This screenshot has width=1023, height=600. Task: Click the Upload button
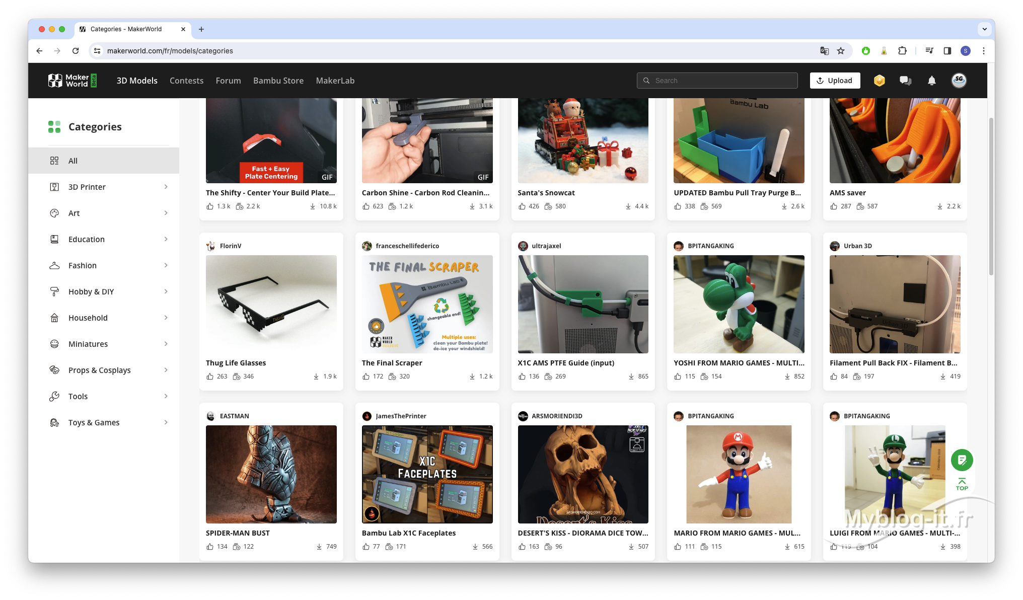835,81
